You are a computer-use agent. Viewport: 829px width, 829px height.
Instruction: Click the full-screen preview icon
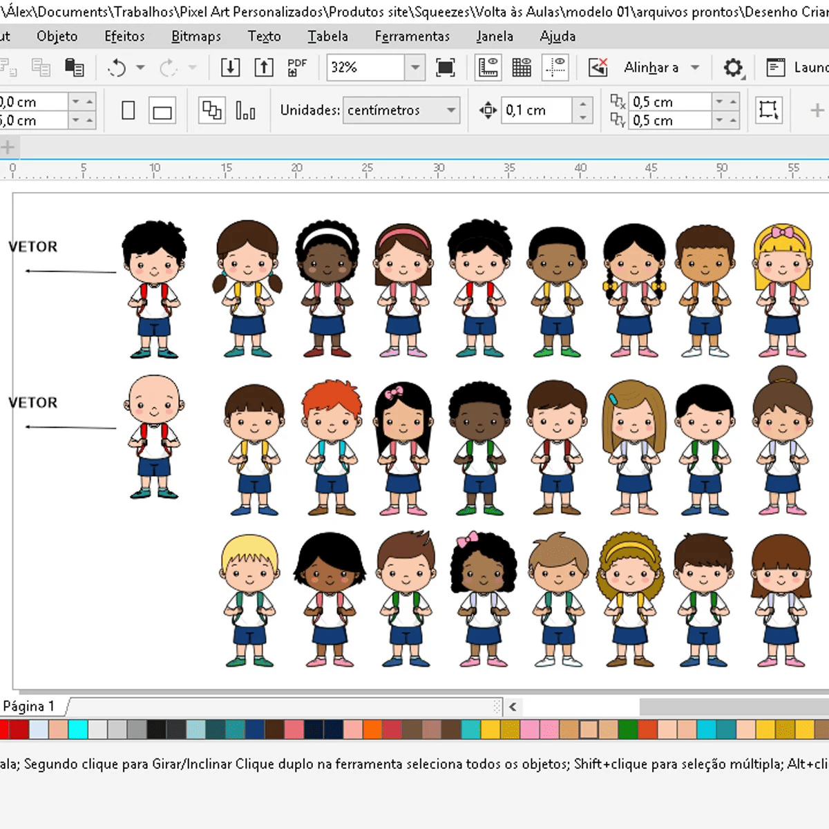pos(446,68)
